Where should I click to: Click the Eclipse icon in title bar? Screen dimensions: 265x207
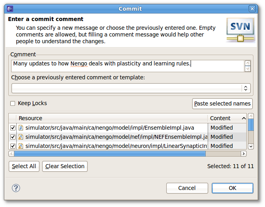(x=10, y=9)
